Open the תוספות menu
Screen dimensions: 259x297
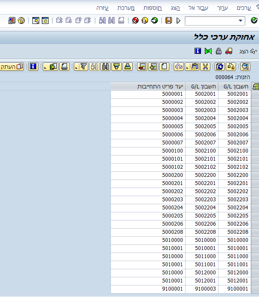coord(152,8)
